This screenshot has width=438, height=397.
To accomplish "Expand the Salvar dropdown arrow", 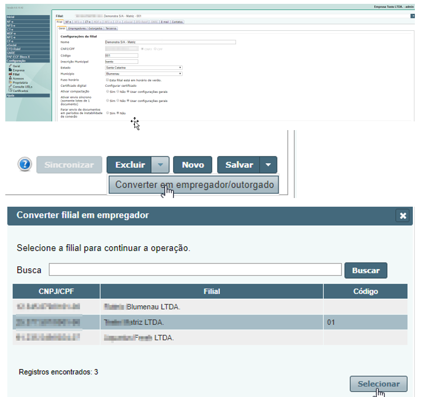I will point(269,165).
